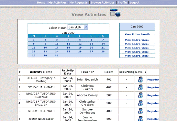Screen dimensions: 177x121
Task: Open details icon for Jester Newspaper
Action: (x=140, y=118)
